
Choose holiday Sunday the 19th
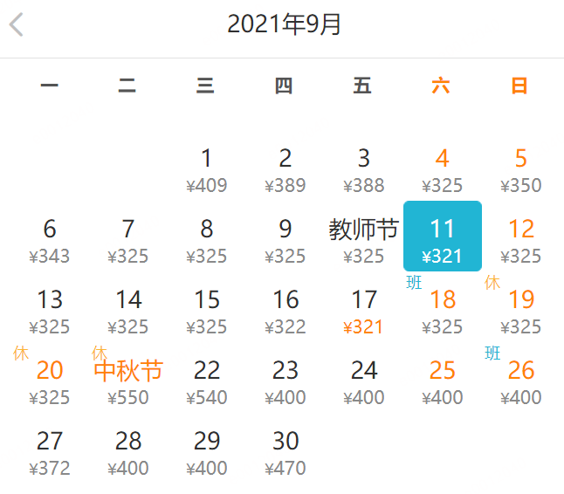(x=521, y=306)
